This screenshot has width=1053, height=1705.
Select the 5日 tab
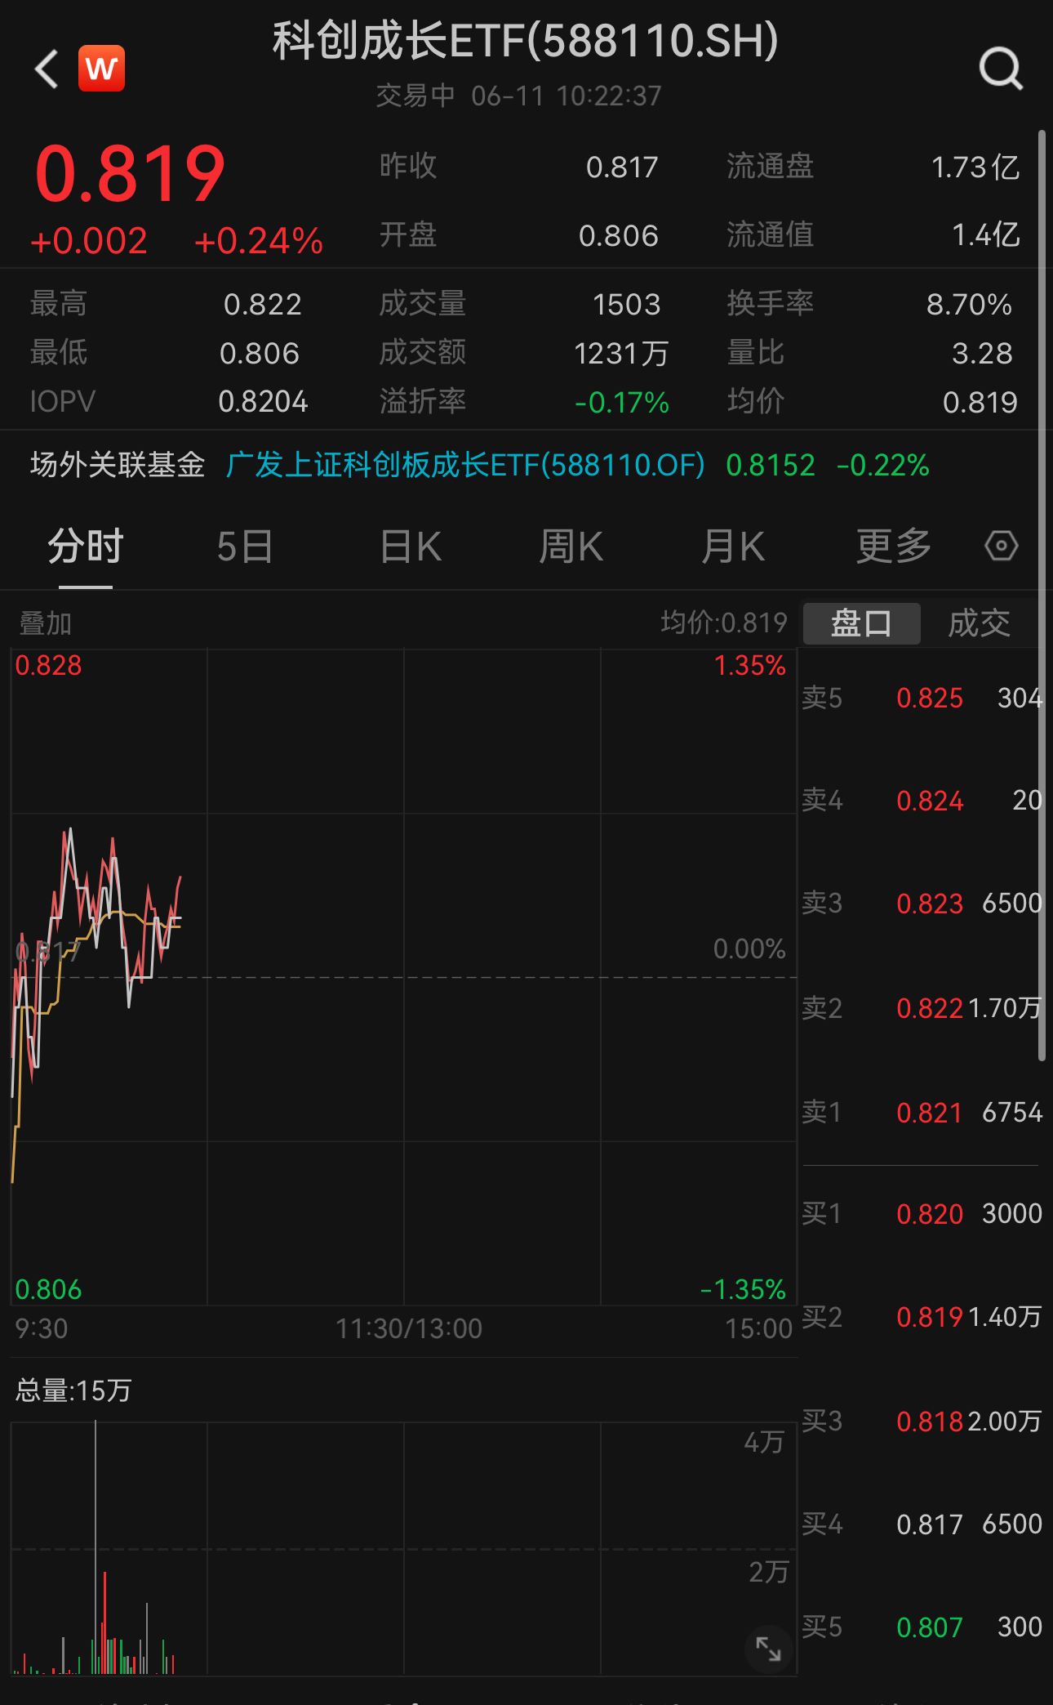pyautogui.click(x=245, y=546)
